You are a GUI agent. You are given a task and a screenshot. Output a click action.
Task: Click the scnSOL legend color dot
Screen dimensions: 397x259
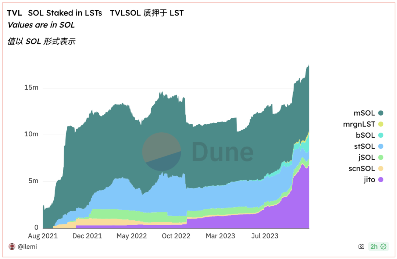point(381,169)
